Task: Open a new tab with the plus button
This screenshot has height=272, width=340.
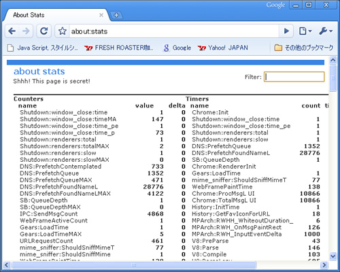Action: pos(116,15)
